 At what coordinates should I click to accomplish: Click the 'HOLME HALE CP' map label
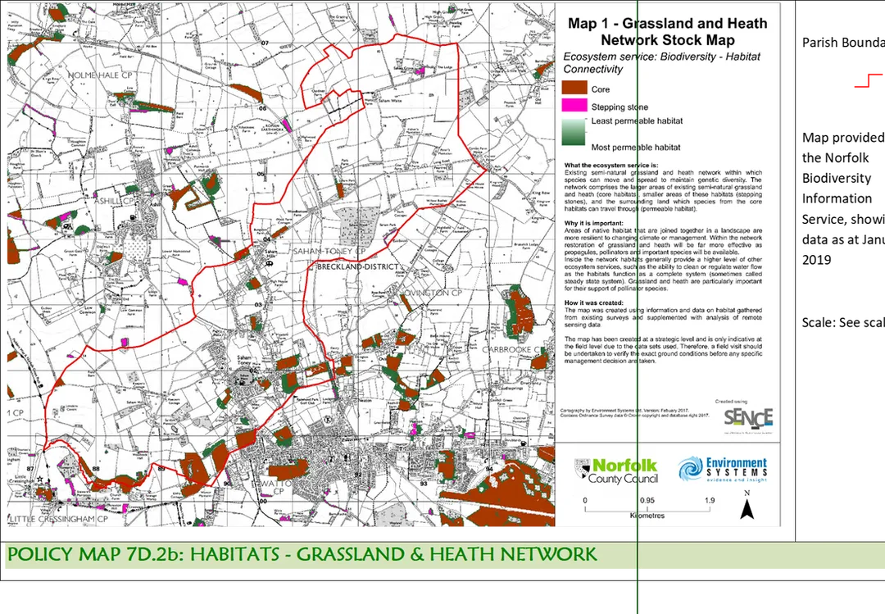click(x=101, y=75)
